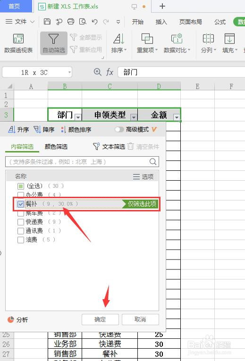Image resolution: width=245 pixels, height=361 pixels.
Task: Open the 分列 split columns tool
Action: click(208, 43)
